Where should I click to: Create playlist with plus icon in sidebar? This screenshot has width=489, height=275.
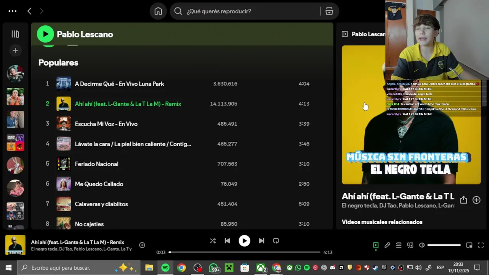(x=15, y=50)
